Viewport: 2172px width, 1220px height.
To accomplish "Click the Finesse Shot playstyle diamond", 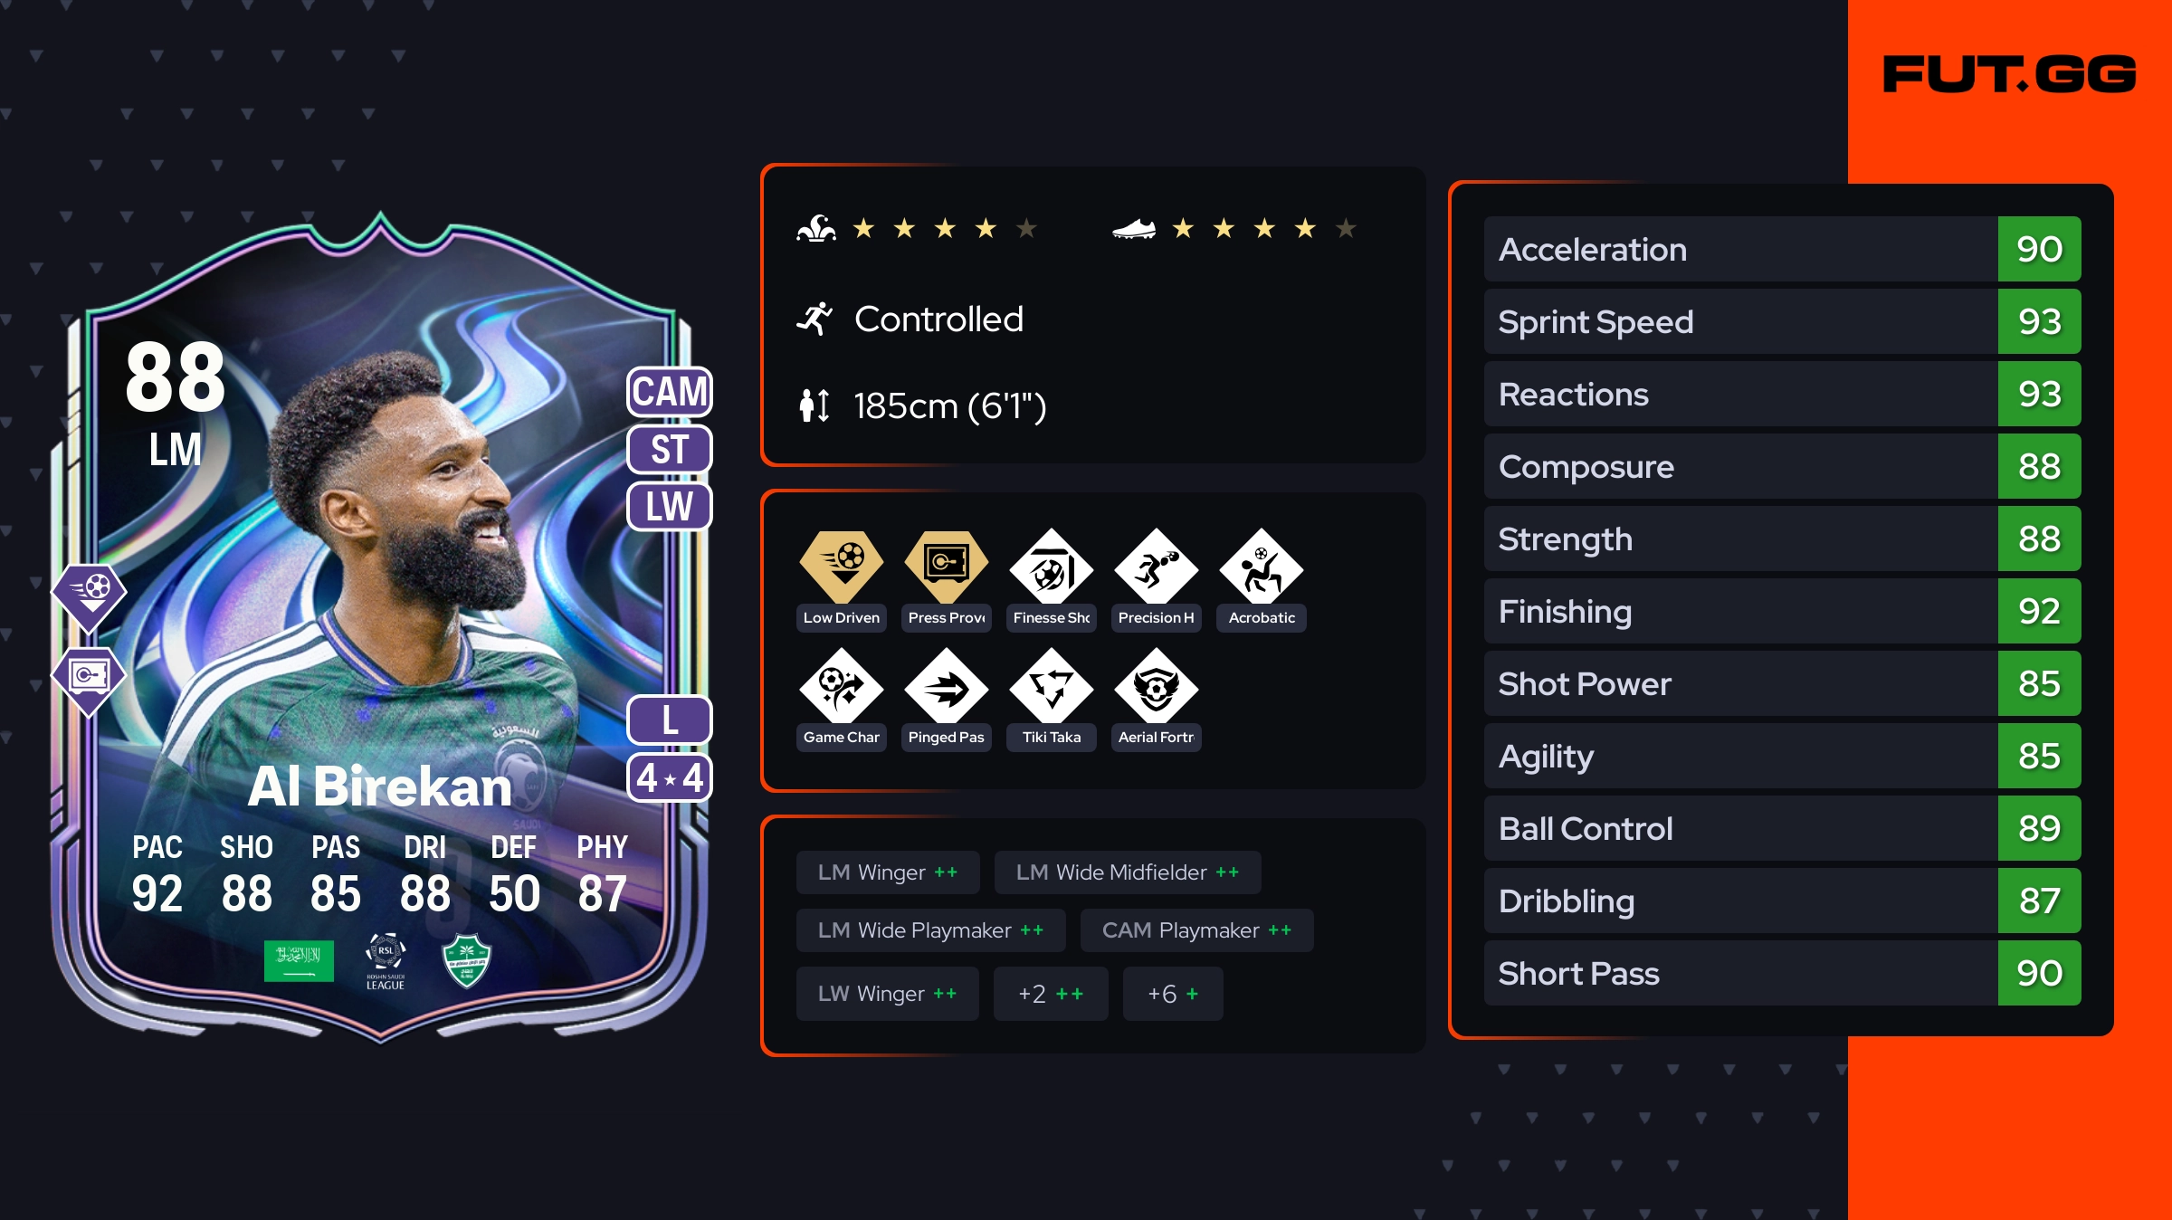I will click(1052, 567).
